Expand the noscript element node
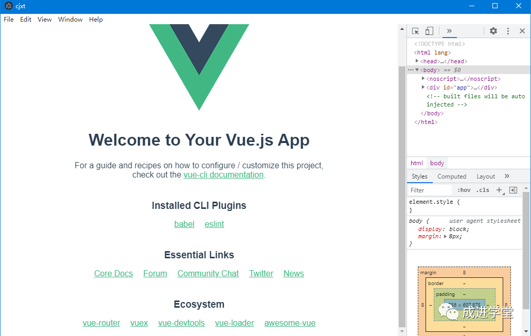531x336 pixels. pos(423,79)
